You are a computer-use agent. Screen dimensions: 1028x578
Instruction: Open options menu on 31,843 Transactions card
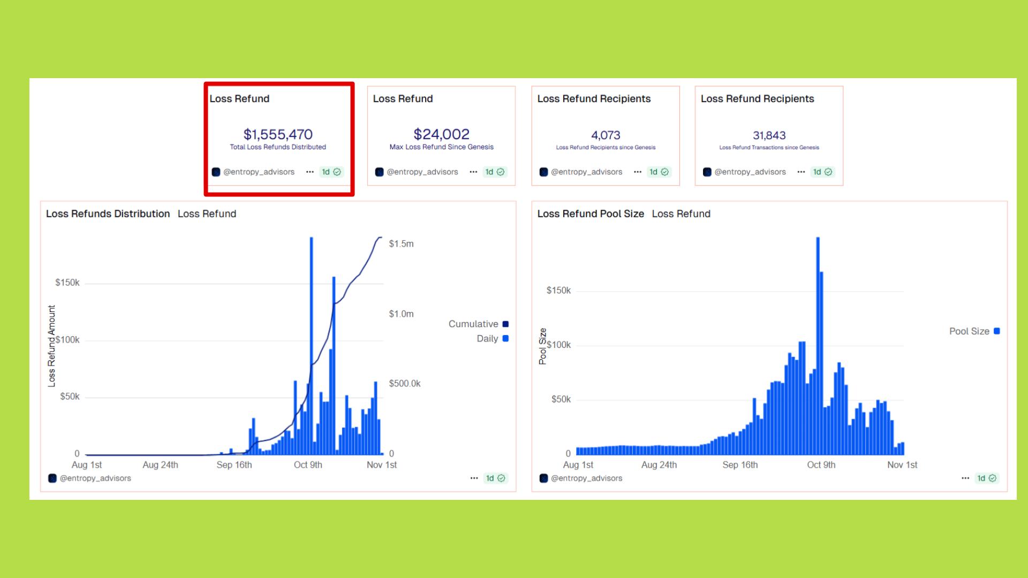(x=801, y=172)
